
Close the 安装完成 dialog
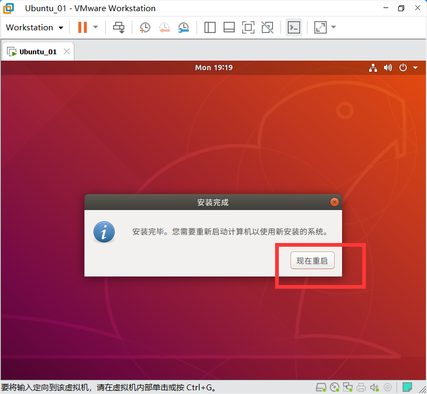pos(335,202)
